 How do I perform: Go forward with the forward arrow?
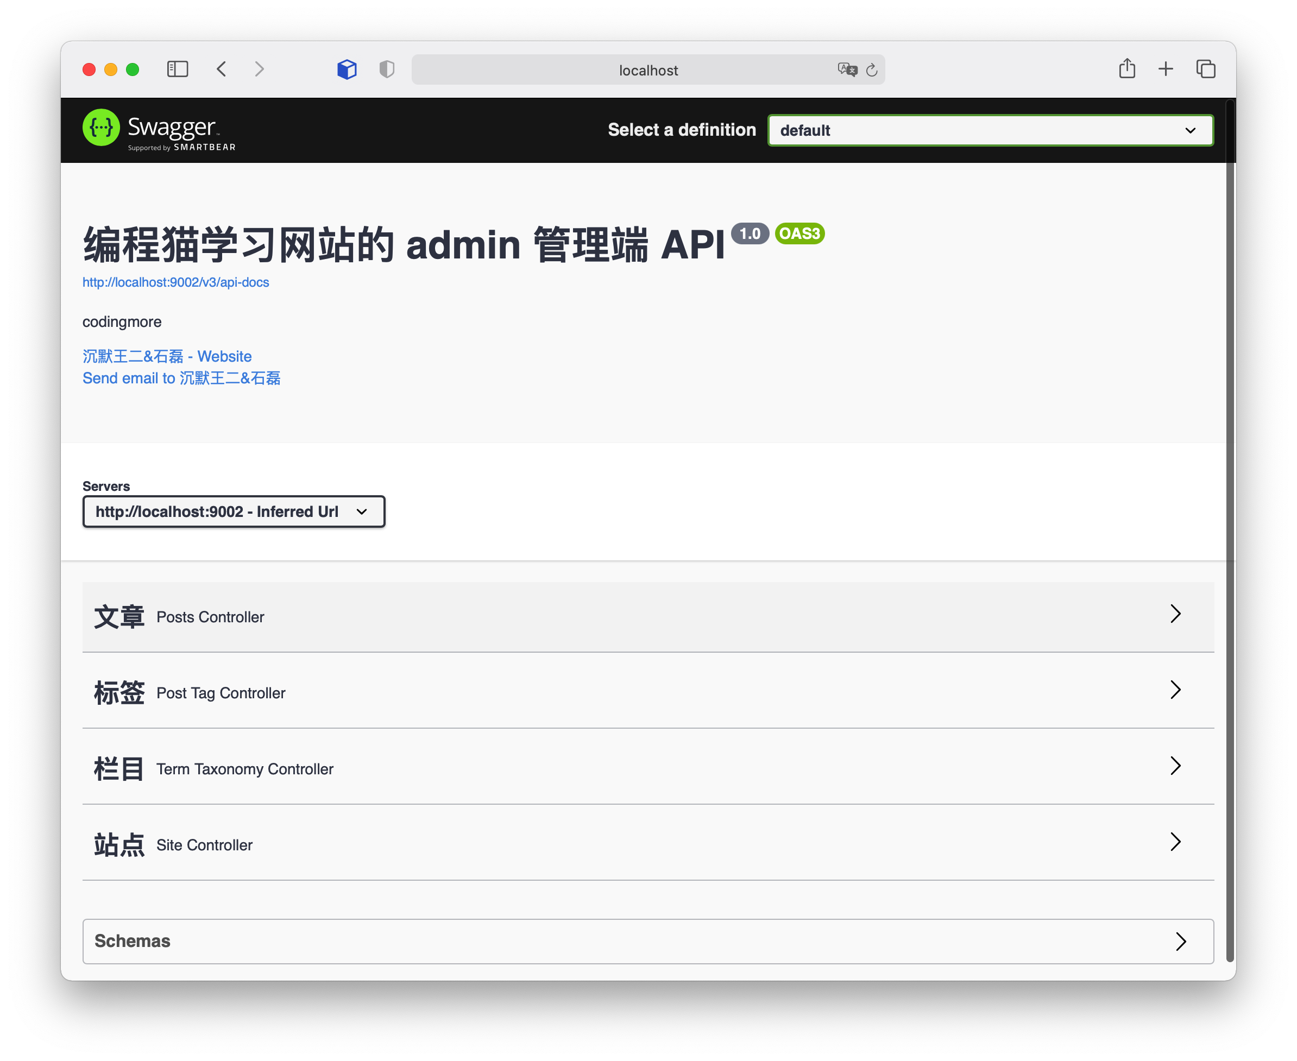(260, 69)
